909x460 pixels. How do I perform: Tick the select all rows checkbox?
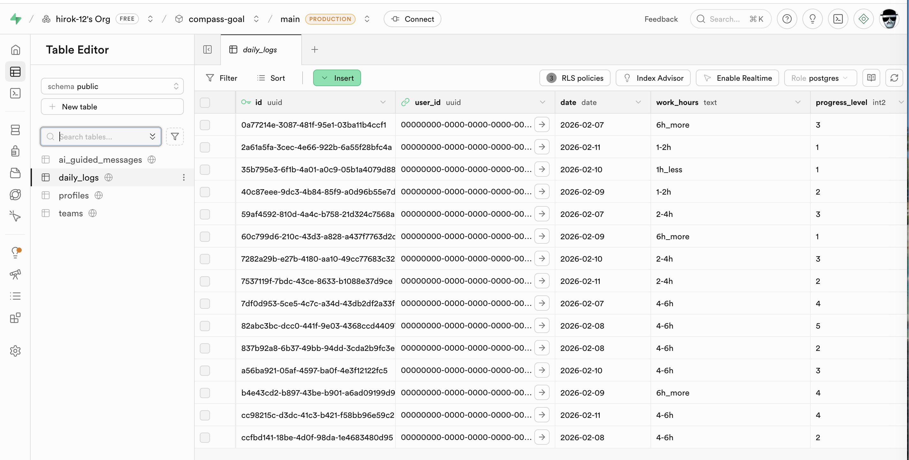205,102
